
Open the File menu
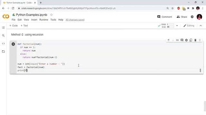(x=14, y=20)
